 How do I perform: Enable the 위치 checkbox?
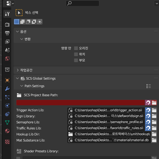[76, 54]
